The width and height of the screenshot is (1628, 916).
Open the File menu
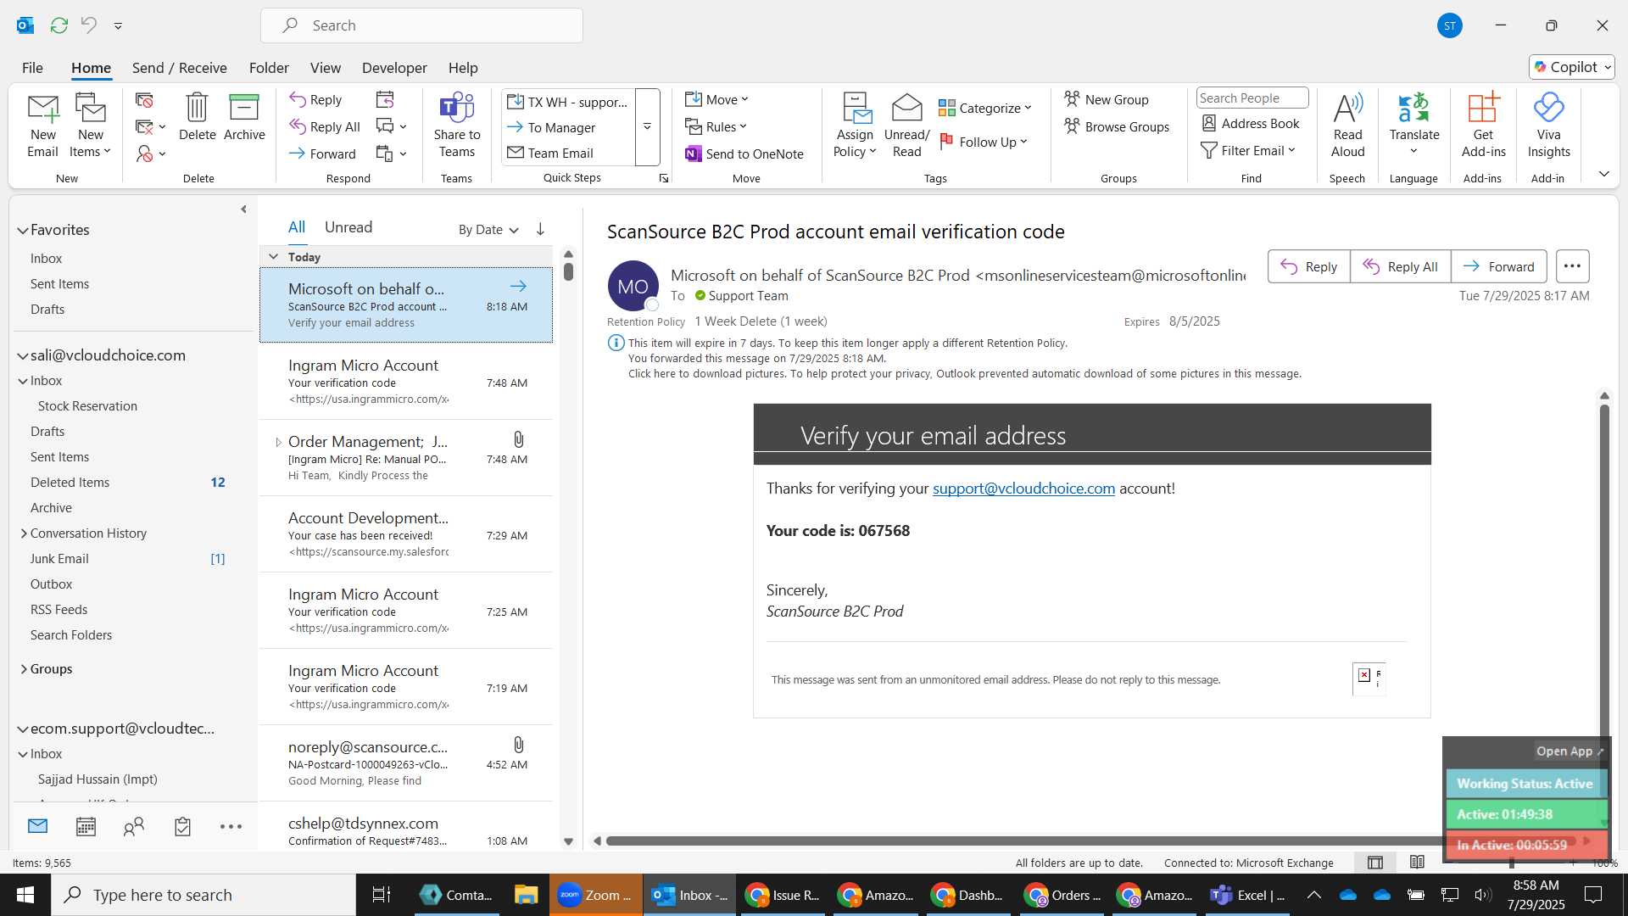(x=32, y=68)
